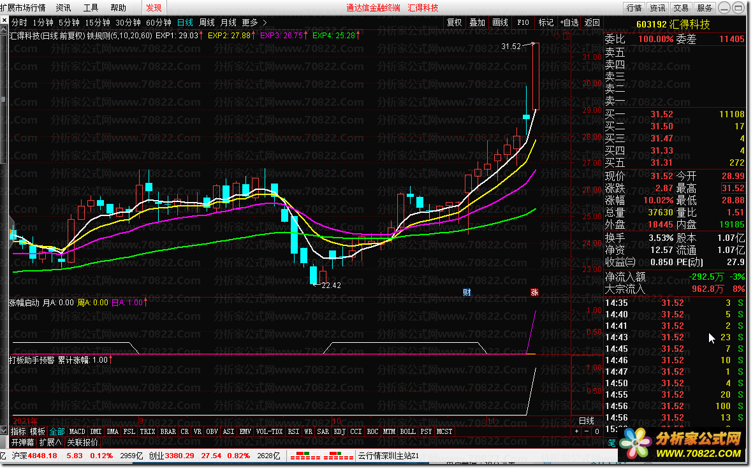Open the 资讯 menu in menu bar
Screen dimensions: 753x469
[63, 8]
